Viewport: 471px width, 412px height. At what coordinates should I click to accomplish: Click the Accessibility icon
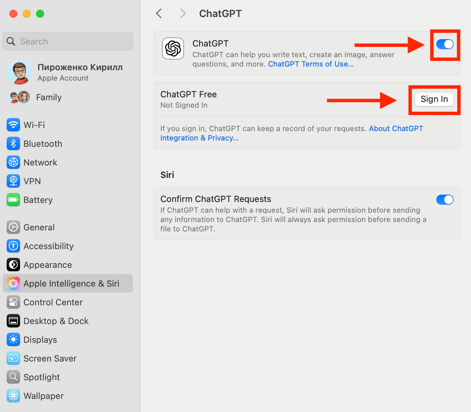pos(13,246)
